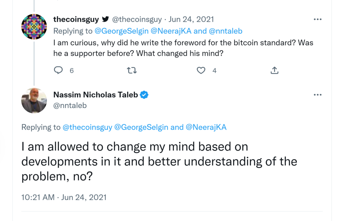Screen dimensions: 341x221
Task: Open more options on Taleb's tweet
Action: [318, 95]
